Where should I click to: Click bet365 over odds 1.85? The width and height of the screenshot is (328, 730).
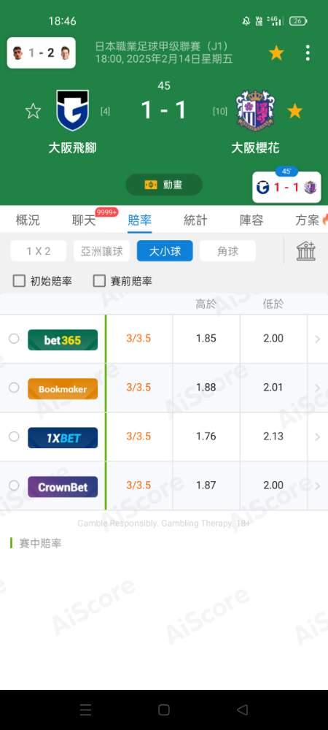point(206,339)
